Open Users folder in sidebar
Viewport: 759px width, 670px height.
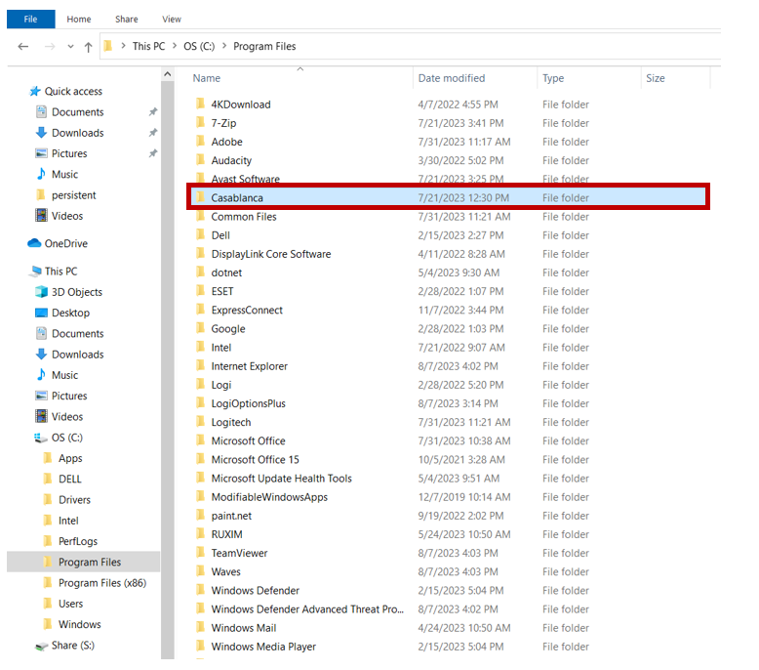click(x=70, y=604)
